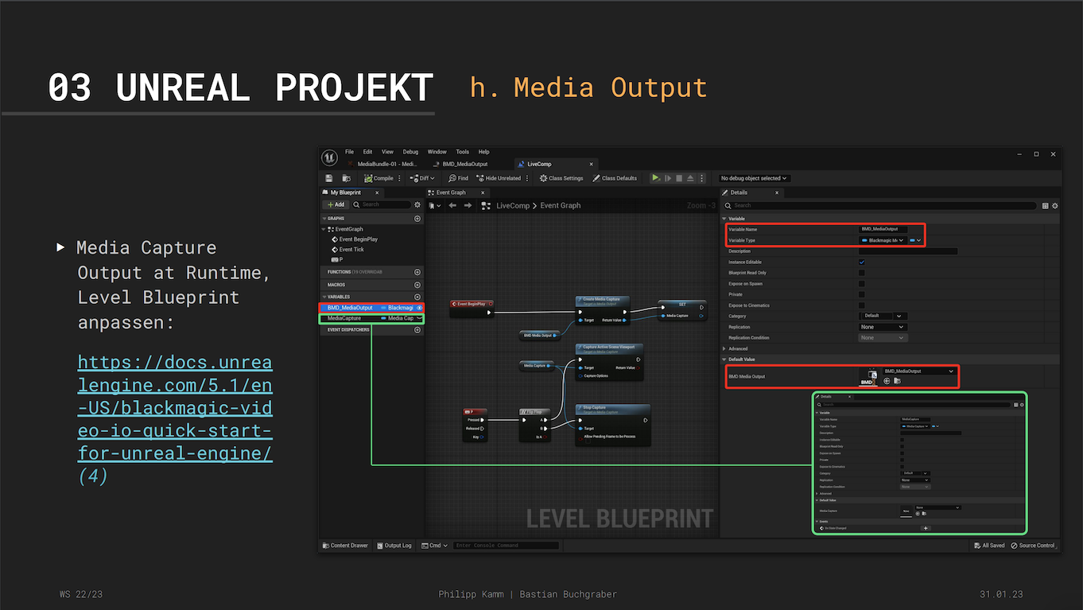
Task: Open the Category dropdown showing Default
Action: click(x=883, y=316)
